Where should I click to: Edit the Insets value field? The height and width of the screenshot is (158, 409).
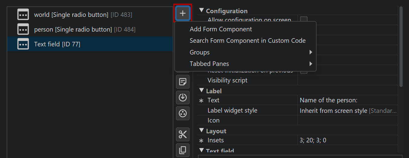[347, 140]
